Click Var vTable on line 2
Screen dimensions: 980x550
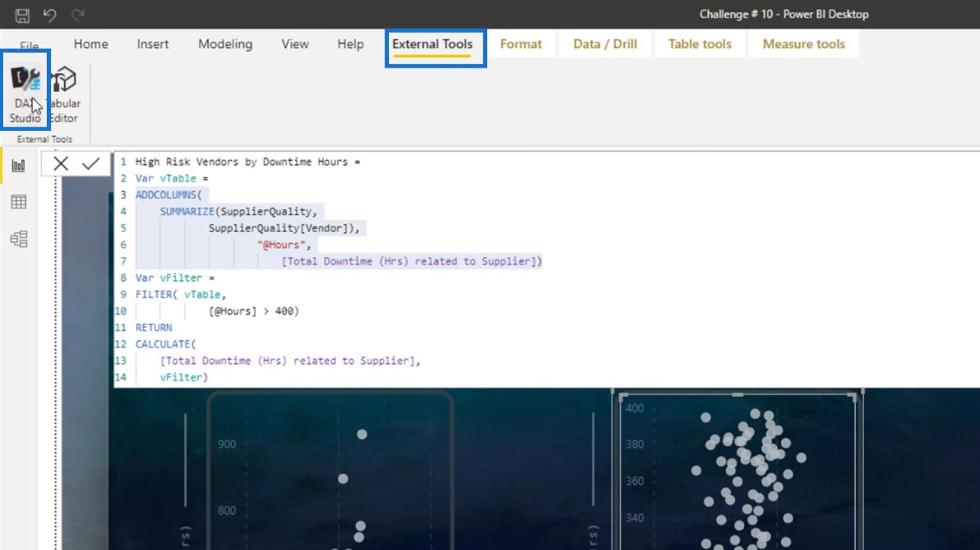[165, 178]
